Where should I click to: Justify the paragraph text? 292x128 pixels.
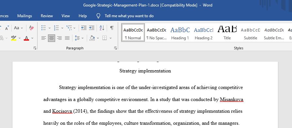point(67,38)
